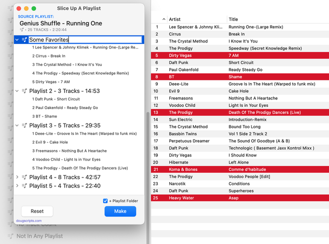Sort by the Artist column header
The width and height of the screenshot is (329, 244).
click(x=175, y=19)
